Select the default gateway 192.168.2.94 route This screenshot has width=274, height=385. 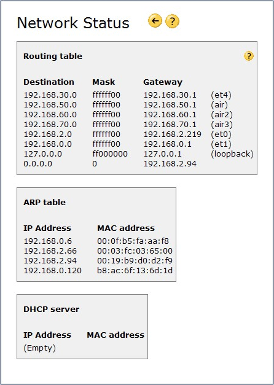170,164
